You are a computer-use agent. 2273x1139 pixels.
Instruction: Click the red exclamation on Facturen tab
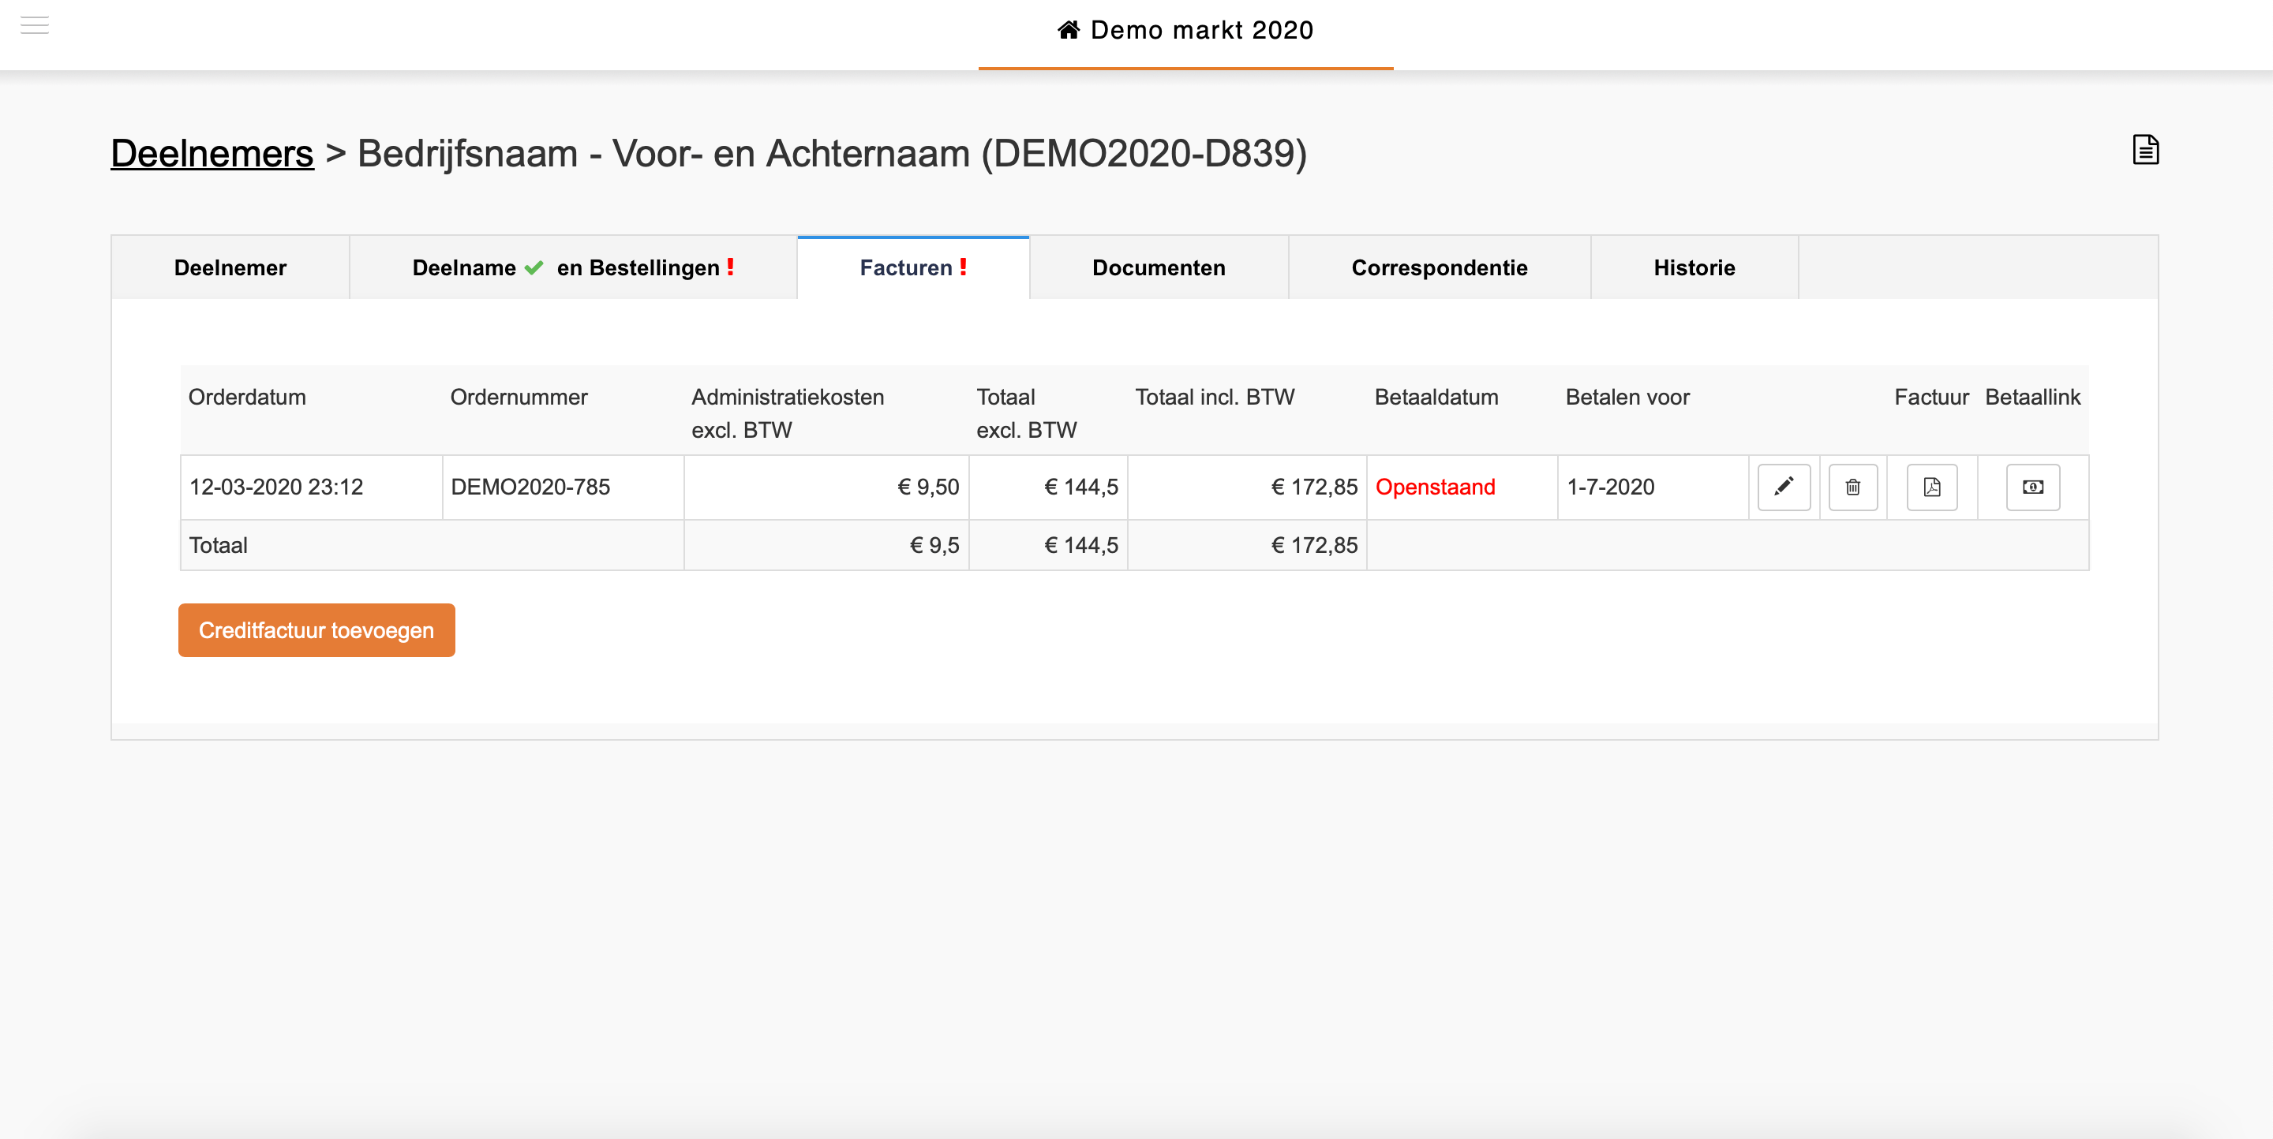pos(964,267)
